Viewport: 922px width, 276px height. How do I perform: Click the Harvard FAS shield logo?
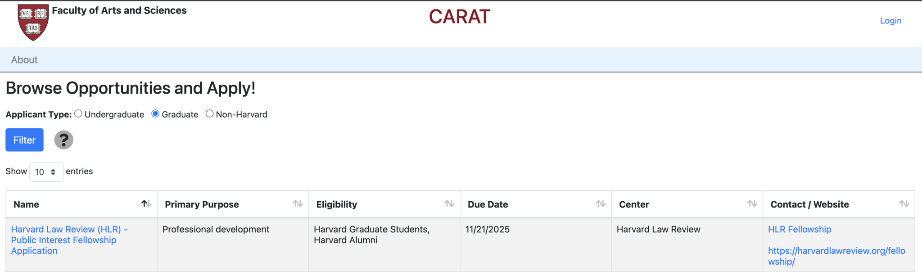point(33,23)
